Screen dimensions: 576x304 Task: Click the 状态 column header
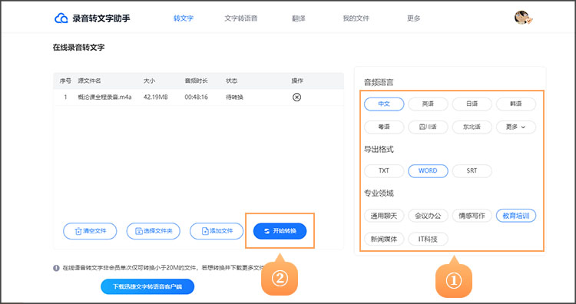pos(231,81)
